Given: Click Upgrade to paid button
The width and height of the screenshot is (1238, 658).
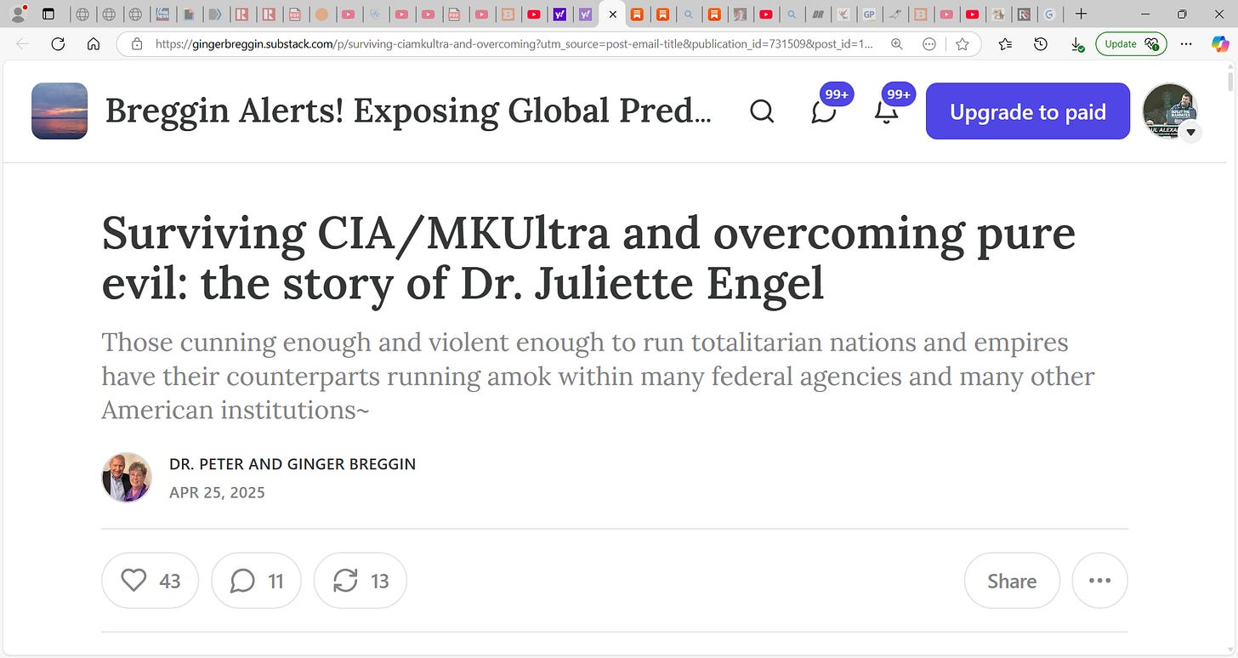Looking at the screenshot, I should pyautogui.click(x=1027, y=111).
